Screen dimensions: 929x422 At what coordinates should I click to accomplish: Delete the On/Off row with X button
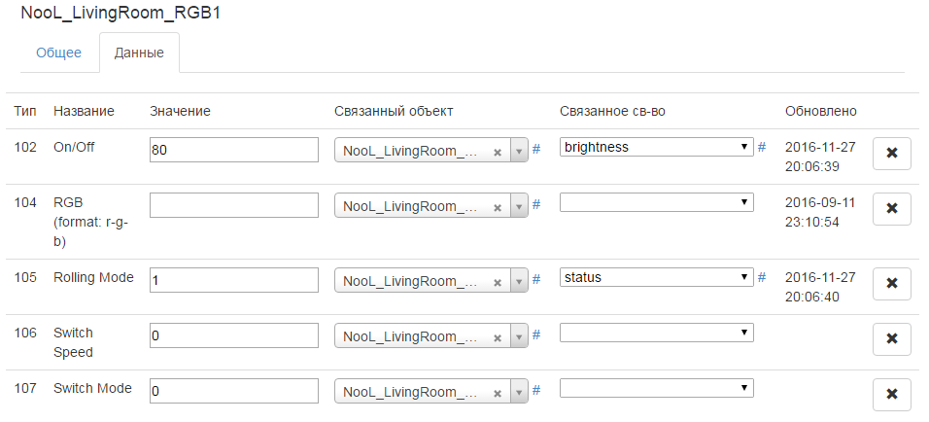coord(891,154)
